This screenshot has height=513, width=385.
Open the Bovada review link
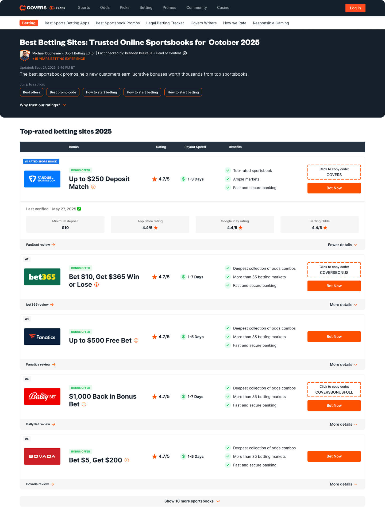tap(40, 484)
